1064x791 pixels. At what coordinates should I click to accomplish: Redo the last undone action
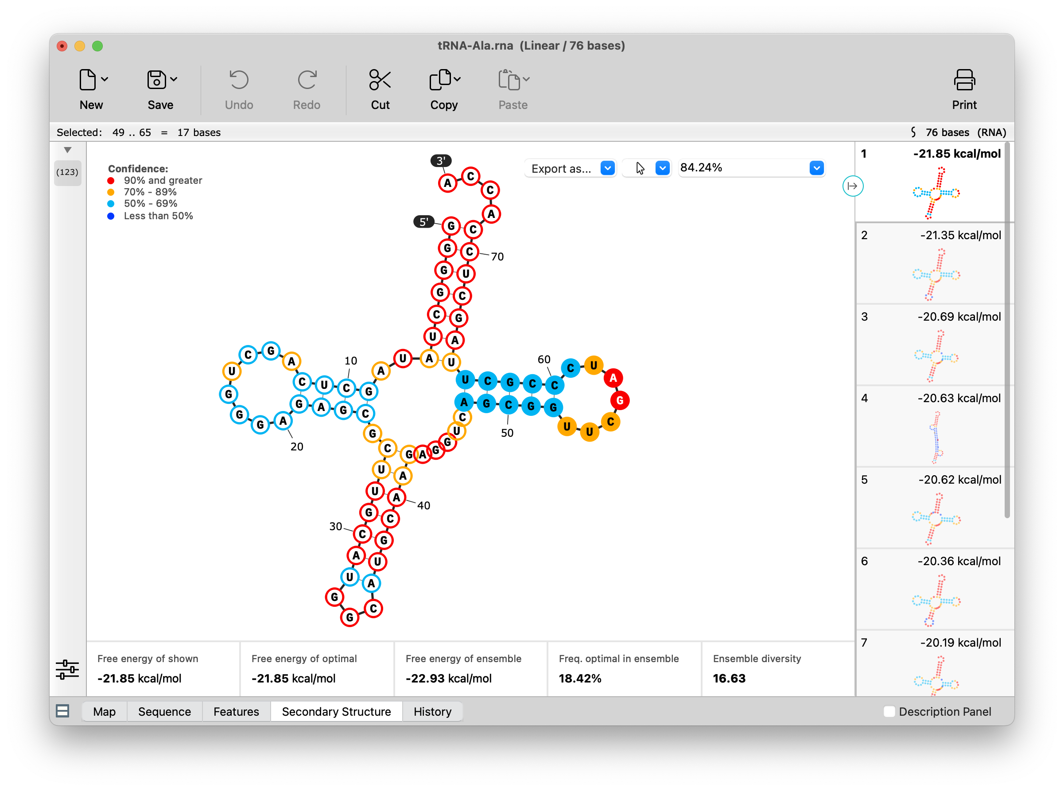coord(307,89)
